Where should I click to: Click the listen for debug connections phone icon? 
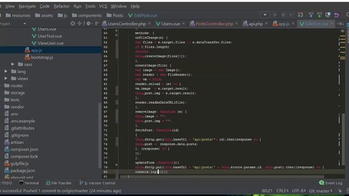[300, 15]
